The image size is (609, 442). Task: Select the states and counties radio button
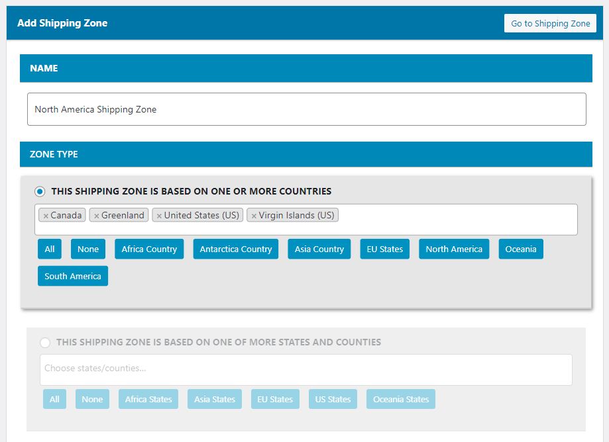45,342
